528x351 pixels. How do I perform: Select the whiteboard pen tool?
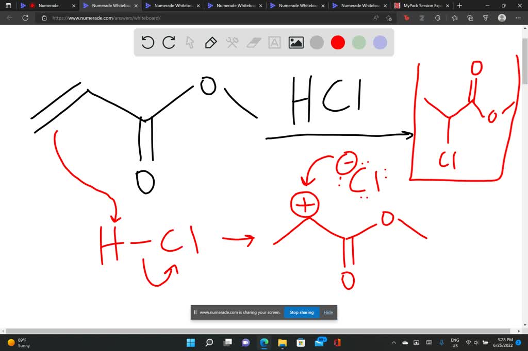211,43
